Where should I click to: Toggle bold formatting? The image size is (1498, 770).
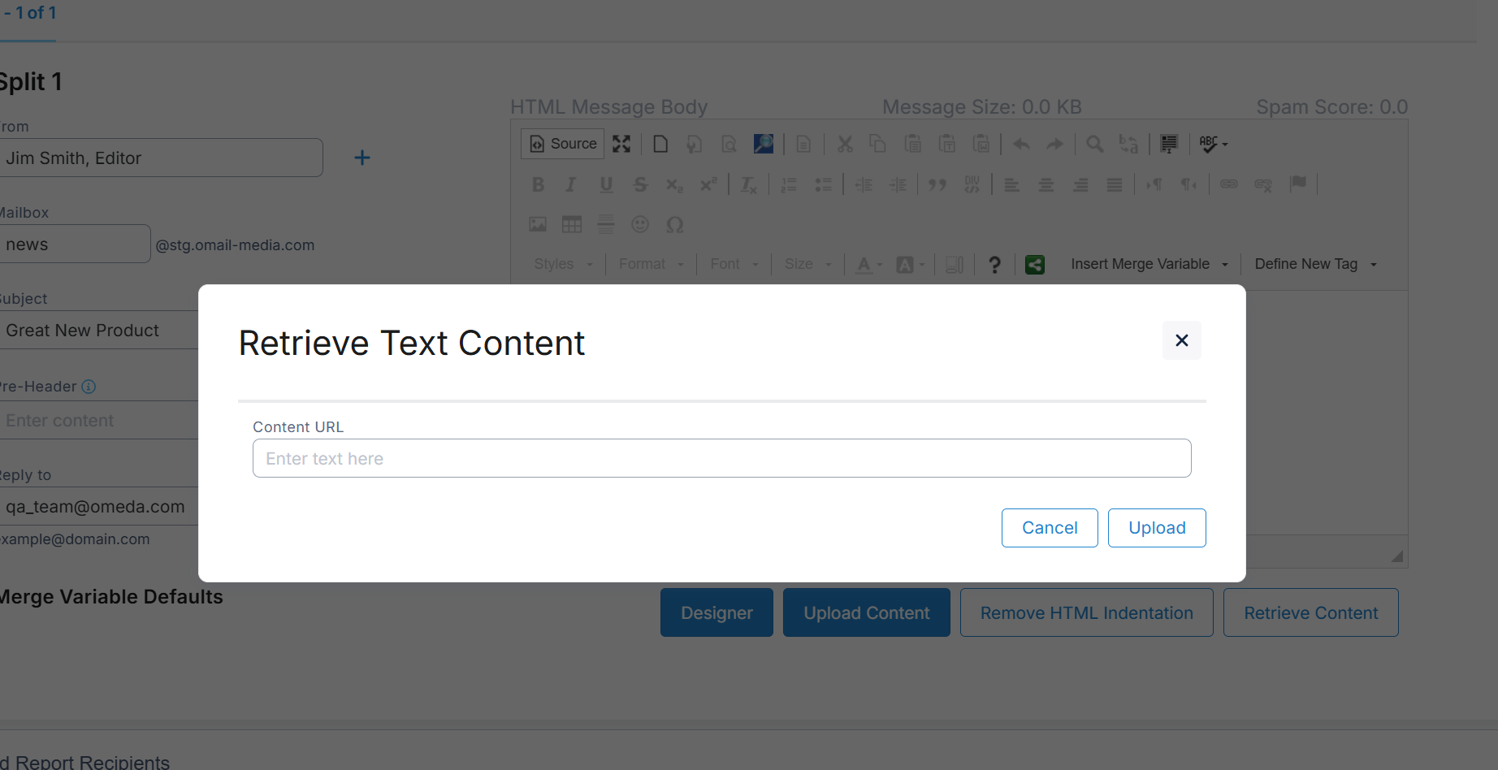click(x=538, y=184)
